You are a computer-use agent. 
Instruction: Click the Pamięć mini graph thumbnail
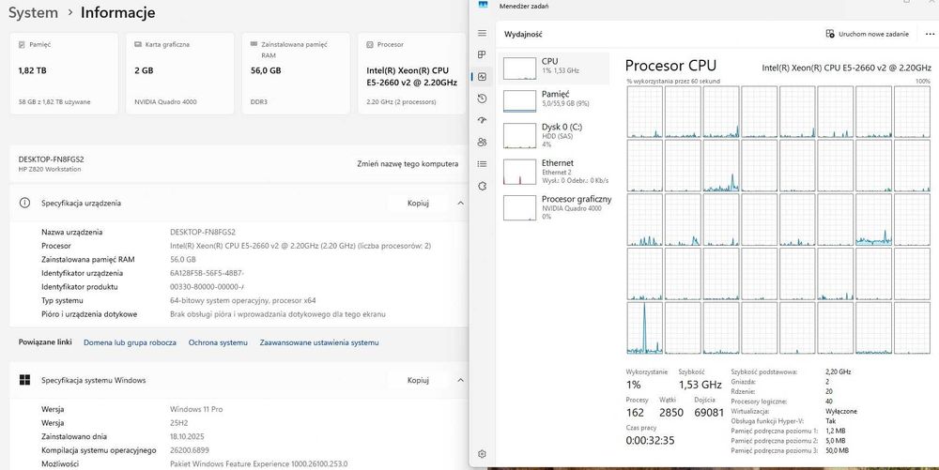519,101
